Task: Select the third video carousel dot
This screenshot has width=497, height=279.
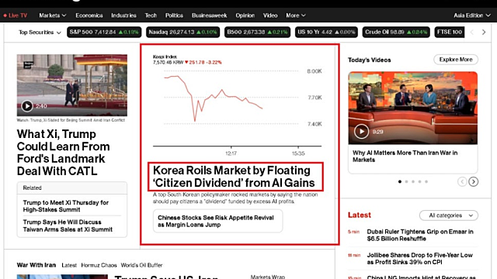Action: 413,181
